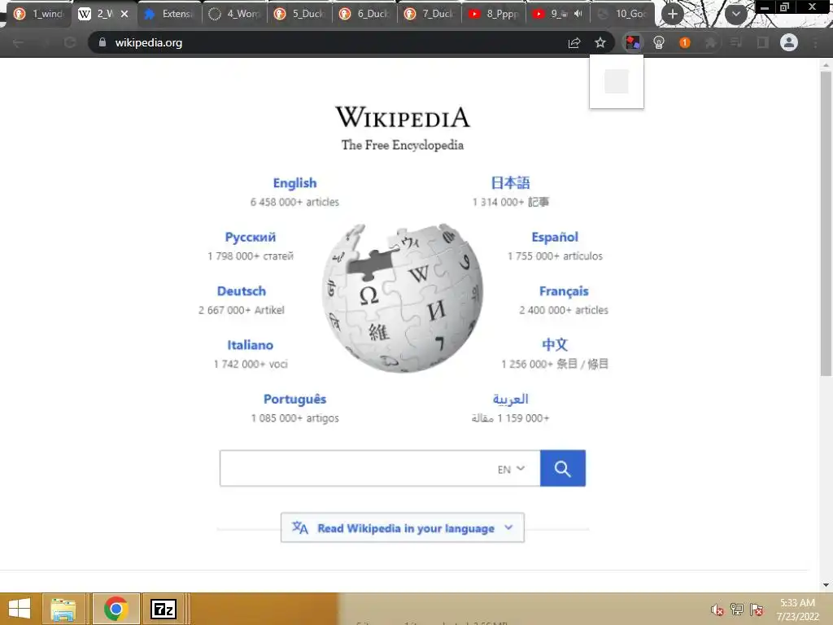This screenshot has height=625, width=833.
Task: Open the Italiano Wikipedia link
Action: click(251, 345)
